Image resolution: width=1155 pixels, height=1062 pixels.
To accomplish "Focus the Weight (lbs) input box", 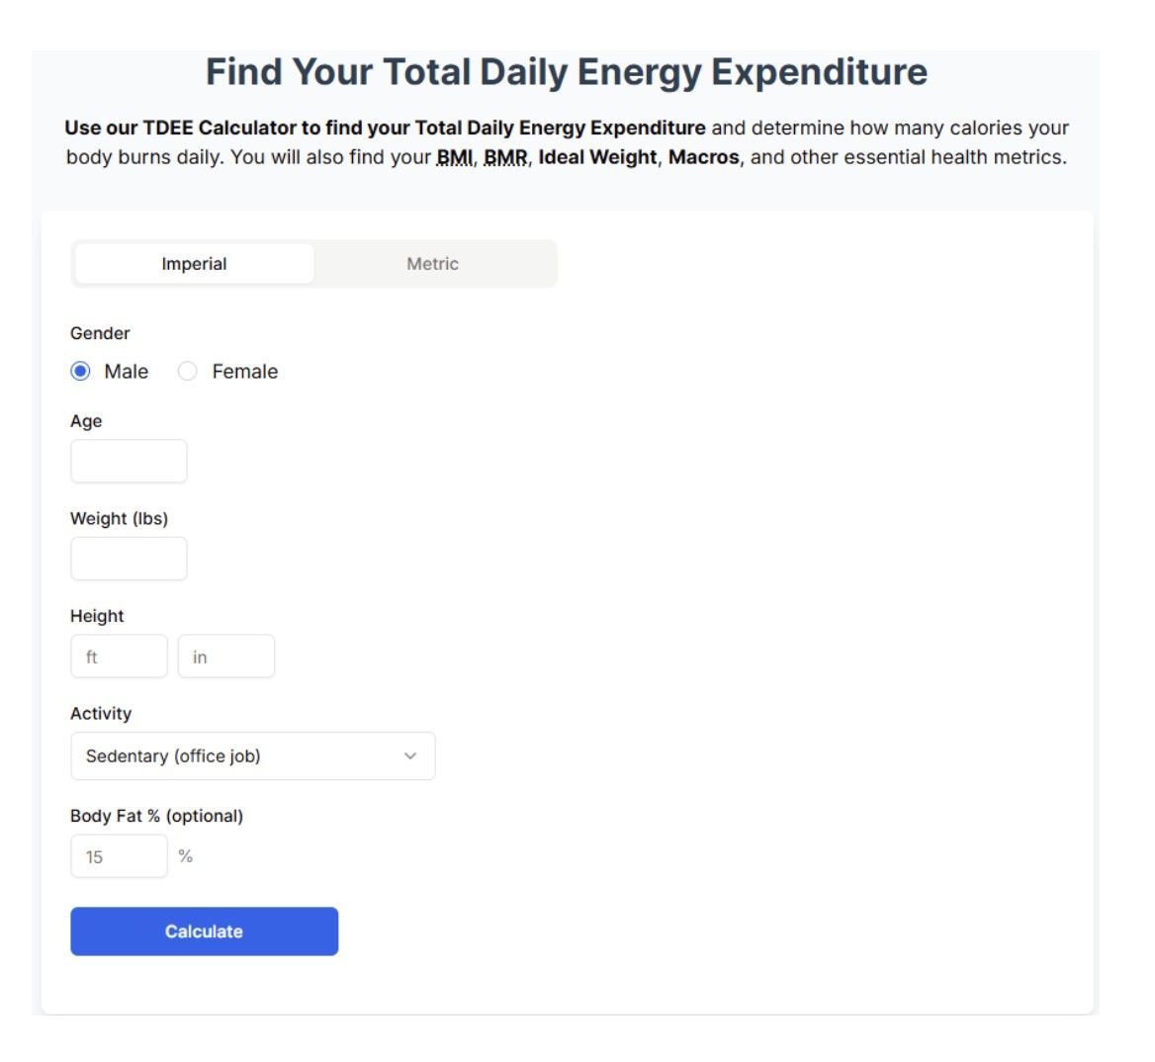I will (129, 559).
